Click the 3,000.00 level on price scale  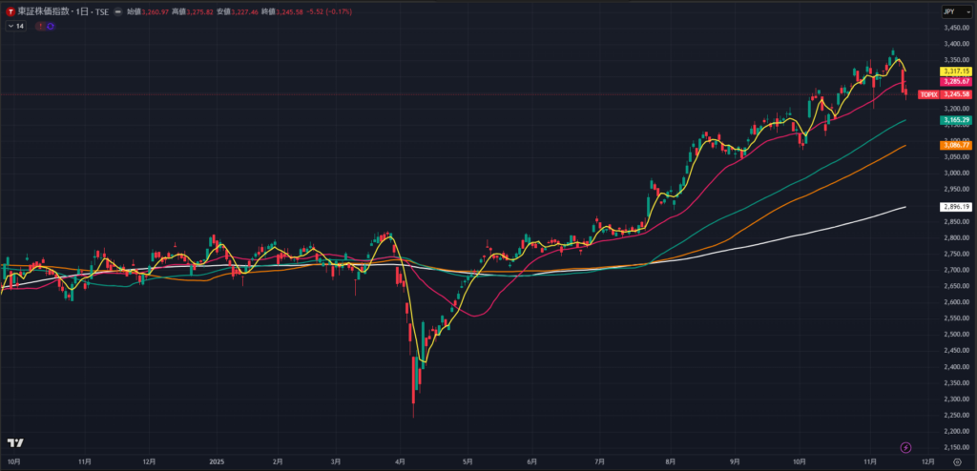pyautogui.click(x=955, y=173)
